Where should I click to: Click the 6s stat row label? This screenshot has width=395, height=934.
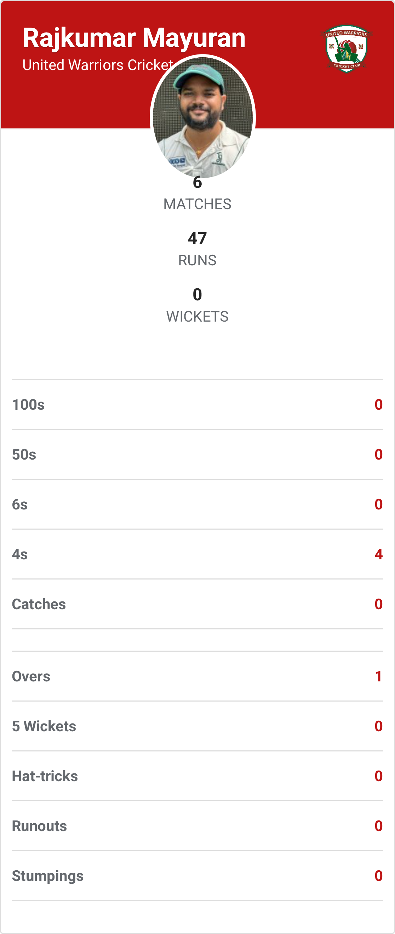[20, 505]
